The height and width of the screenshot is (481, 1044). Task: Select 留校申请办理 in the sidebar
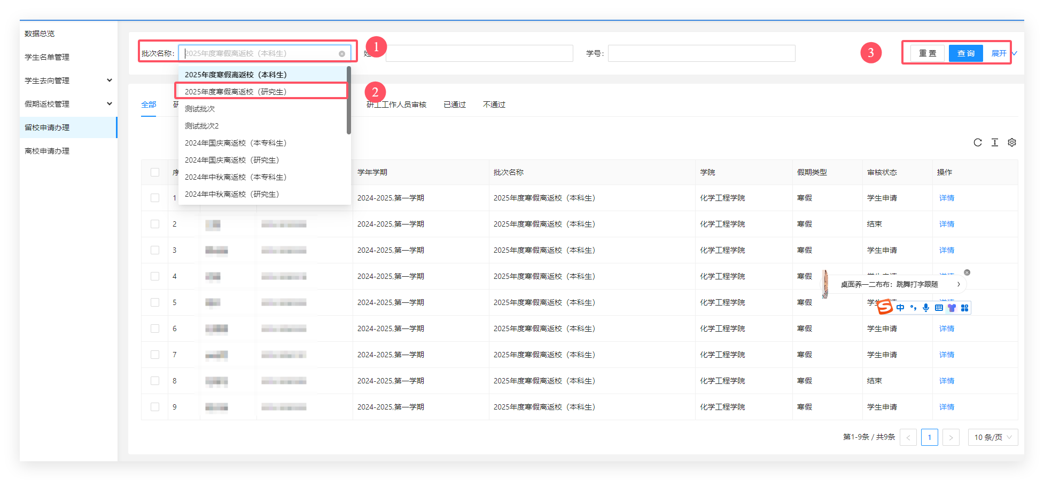(68, 127)
